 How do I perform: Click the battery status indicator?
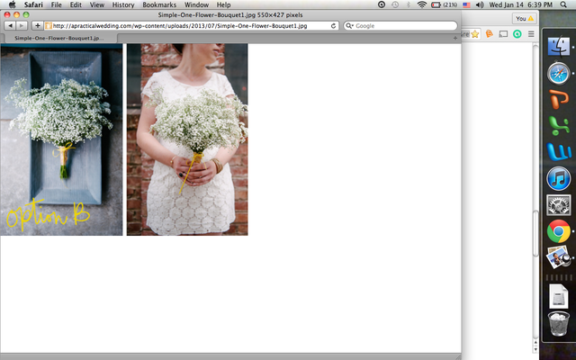pos(444,4)
